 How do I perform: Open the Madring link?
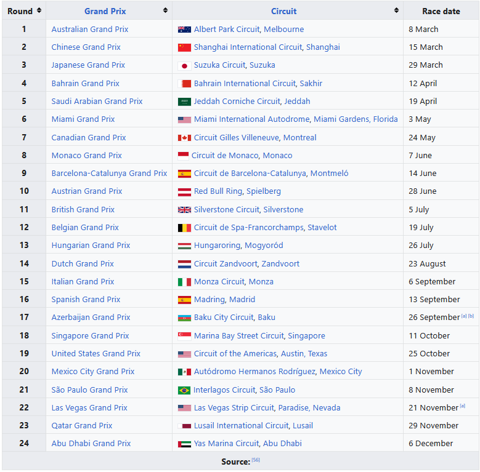click(x=209, y=300)
